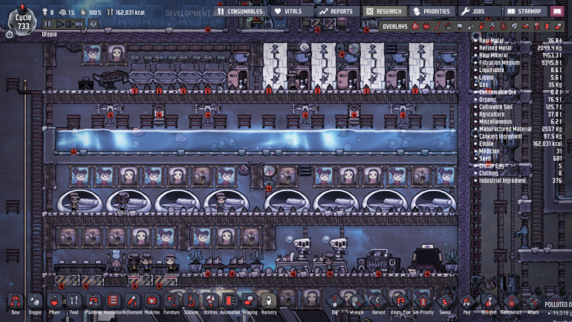This screenshot has height=322, width=572.
Task: Toggle the Temperature overlay thermometer icon
Action: tap(437, 26)
